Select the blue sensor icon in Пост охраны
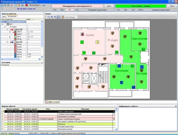Image resolution: width=178 pixels, height=135 pixels. 142,67
